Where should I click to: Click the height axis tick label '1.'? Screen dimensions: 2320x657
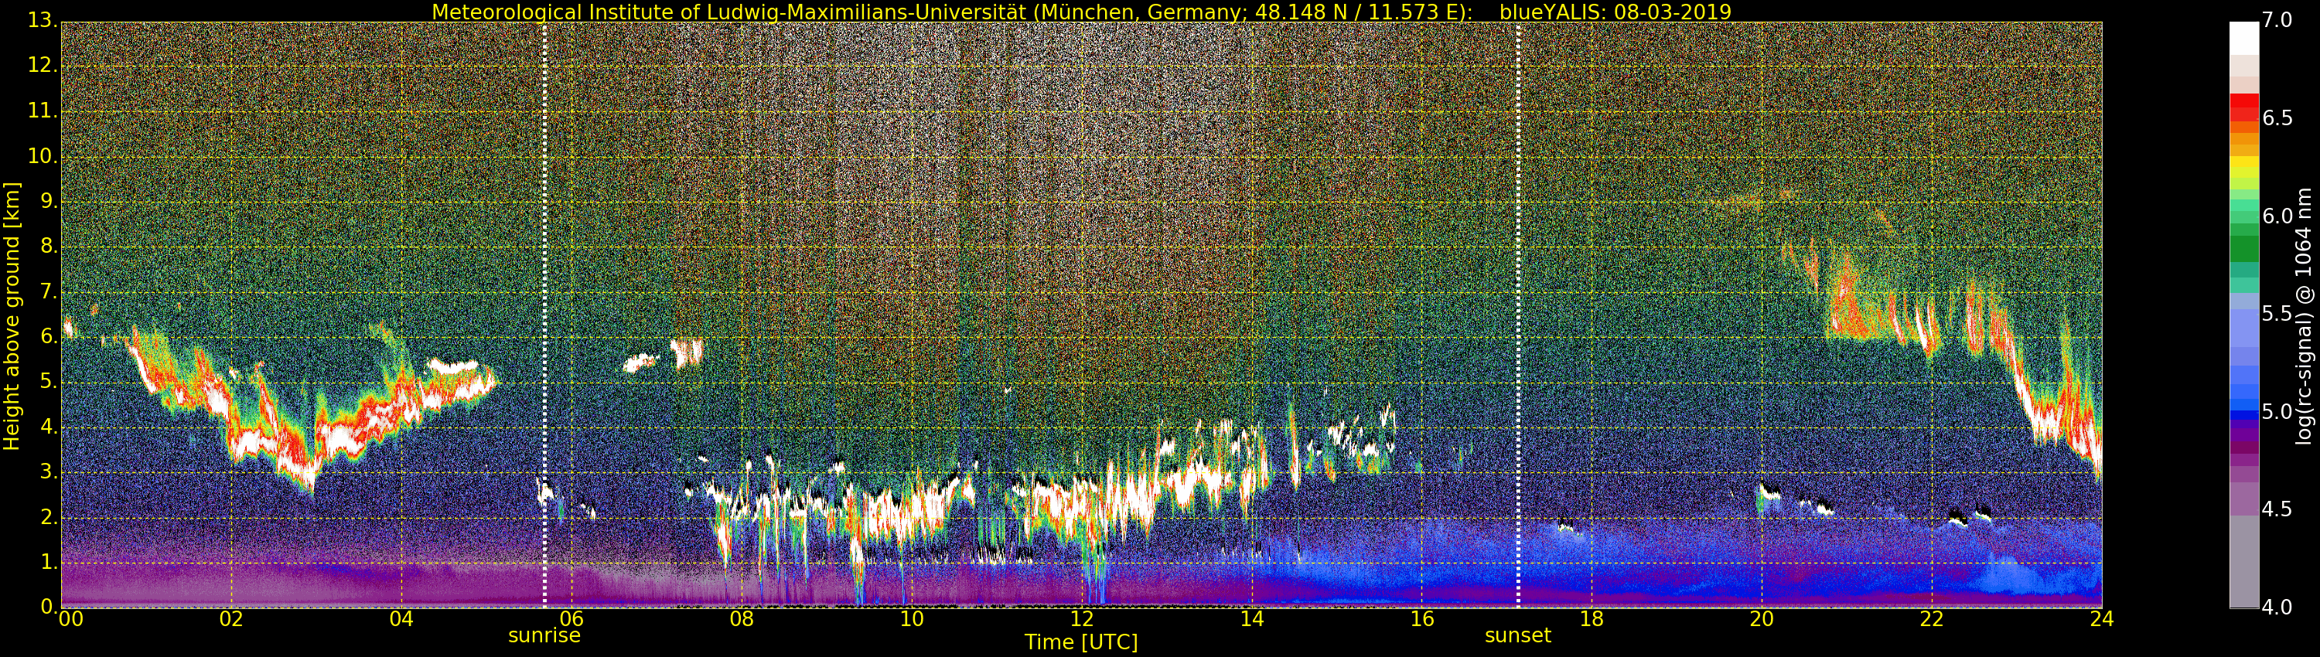click(x=48, y=562)
